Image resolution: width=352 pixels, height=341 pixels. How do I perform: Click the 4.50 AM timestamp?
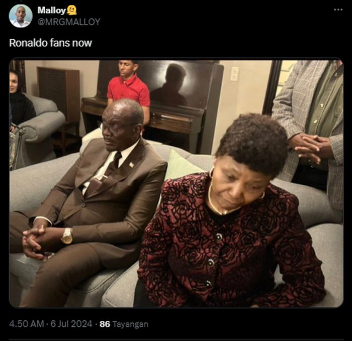coord(26,324)
